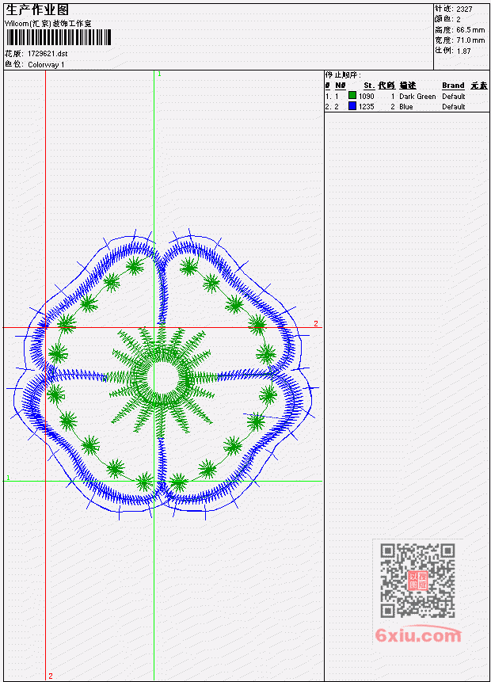Click the stitch value 1235
This screenshot has height=682, width=491.
pos(366,107)
